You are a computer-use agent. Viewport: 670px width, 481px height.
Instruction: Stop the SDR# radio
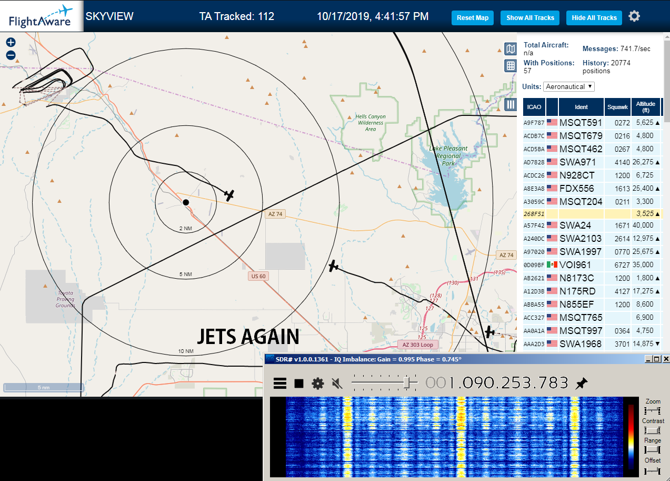pos(299,383)
